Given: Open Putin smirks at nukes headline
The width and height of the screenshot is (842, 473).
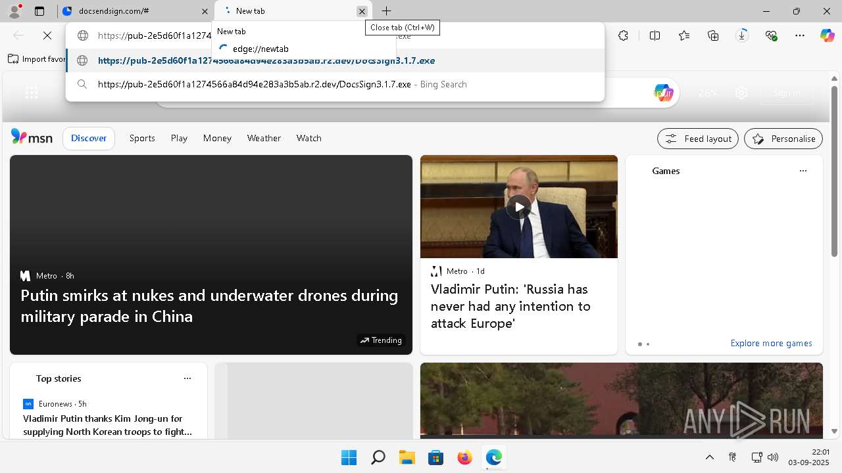Looking at the screenshot, I should [x=209, y=305].
